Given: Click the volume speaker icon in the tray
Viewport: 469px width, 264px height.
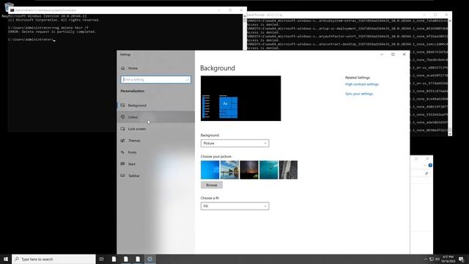Looking at the screenshot, I should [437, 259].
